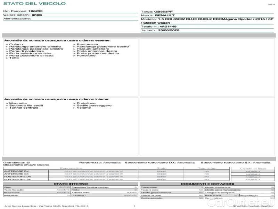
Task: Click the 'STATO INTERNO' section header
Action: point(71,184)
